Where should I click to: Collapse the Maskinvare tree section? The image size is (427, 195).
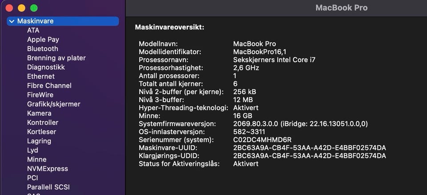(x=12, y=21)
